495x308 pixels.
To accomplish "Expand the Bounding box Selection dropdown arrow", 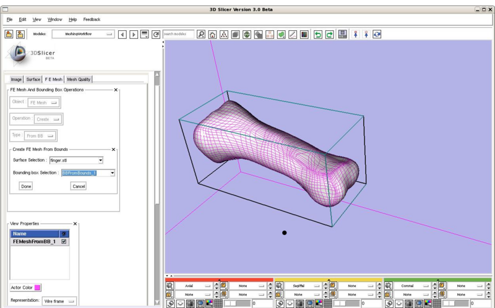I will click(112, 173).
